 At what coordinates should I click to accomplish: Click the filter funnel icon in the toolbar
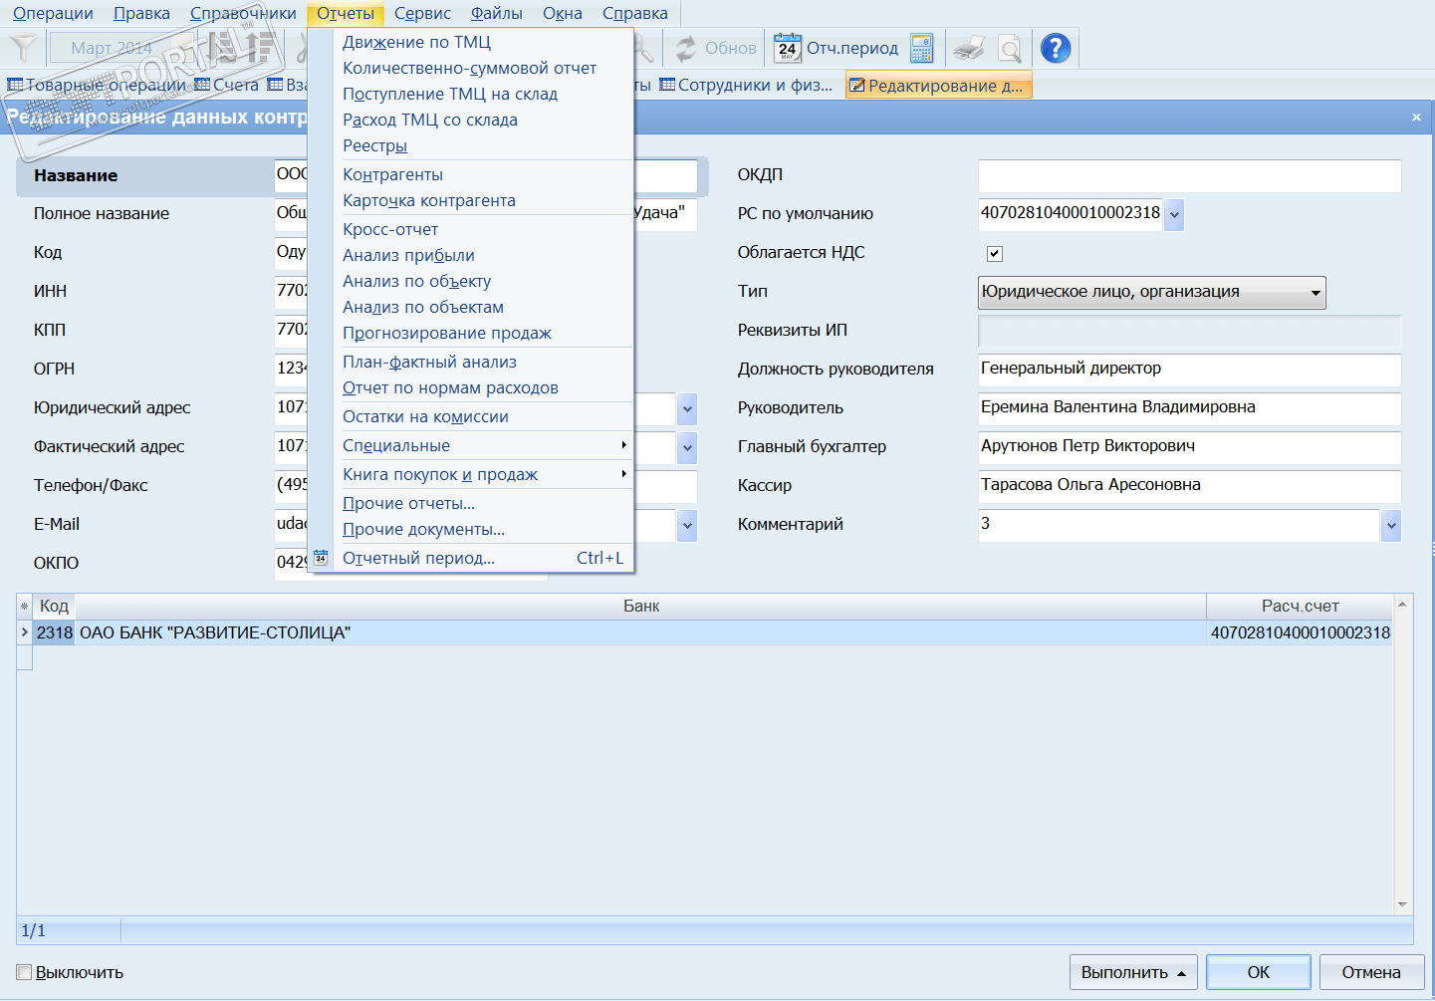pos(22,47)
